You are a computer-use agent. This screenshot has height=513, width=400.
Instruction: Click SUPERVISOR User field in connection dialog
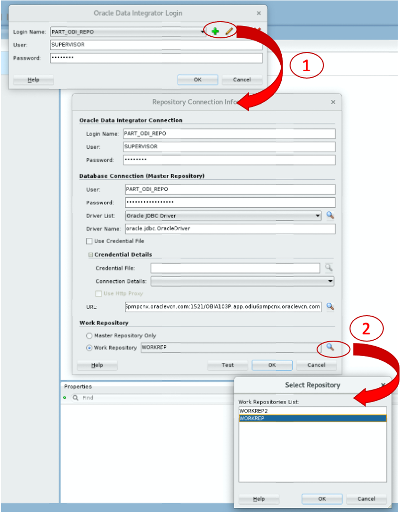point(229,147)
